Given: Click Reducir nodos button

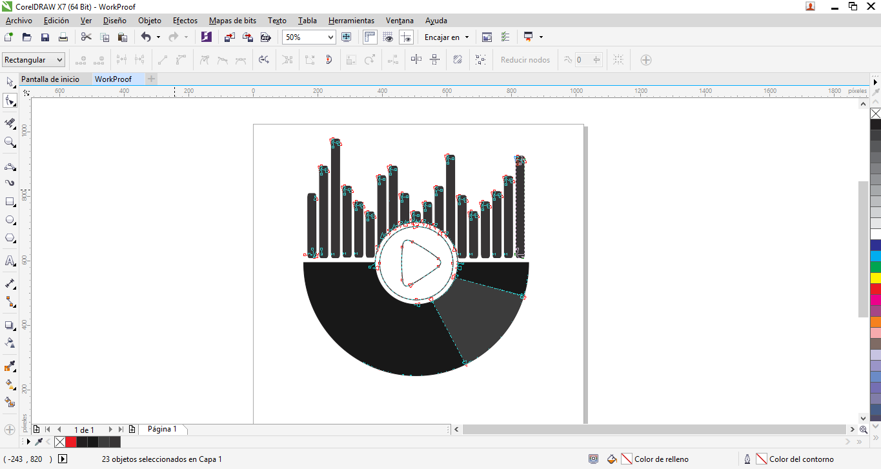Looking at the screenshot, I should point(525,60).
